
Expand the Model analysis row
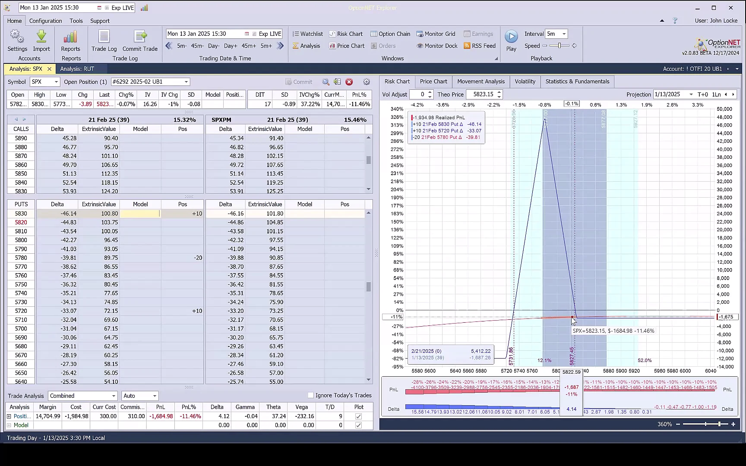(x=9, y=425)
